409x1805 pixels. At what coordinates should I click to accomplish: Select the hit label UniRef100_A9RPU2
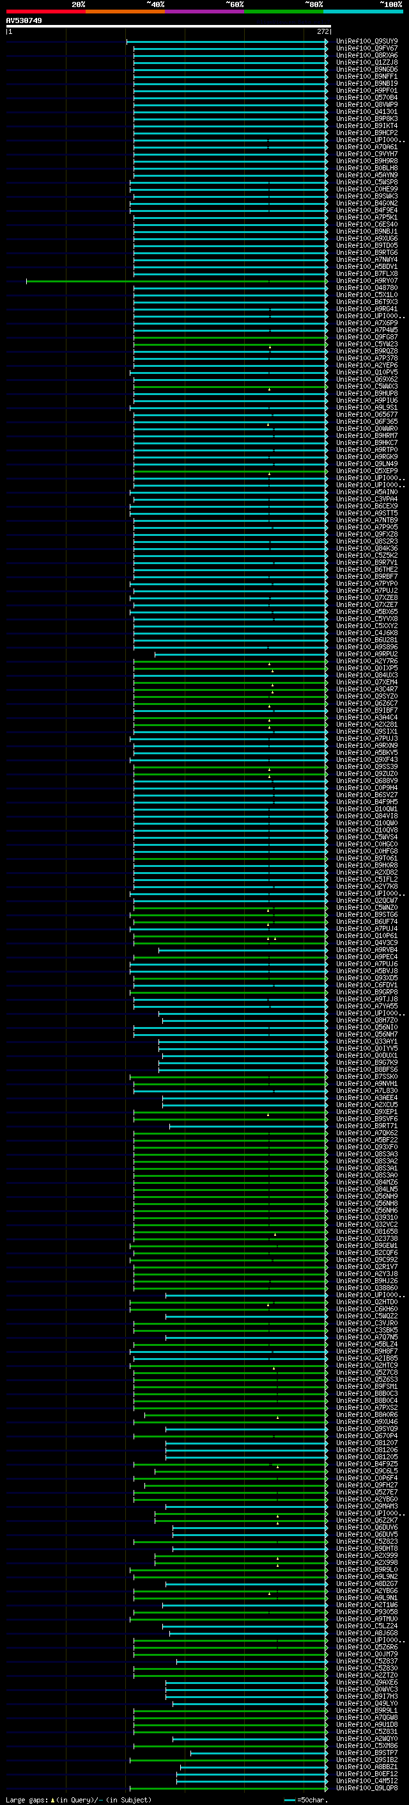pyautogui.click(x=367, y=654)
